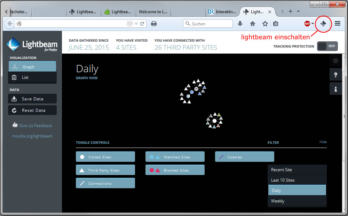Toggle Third Party Sites visibility
348x216 pixels.
105,170
